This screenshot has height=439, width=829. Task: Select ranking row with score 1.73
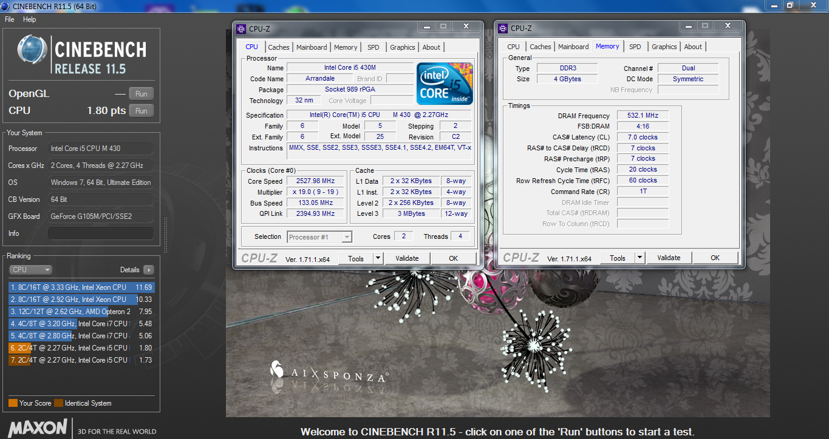[x=81, y=360]
